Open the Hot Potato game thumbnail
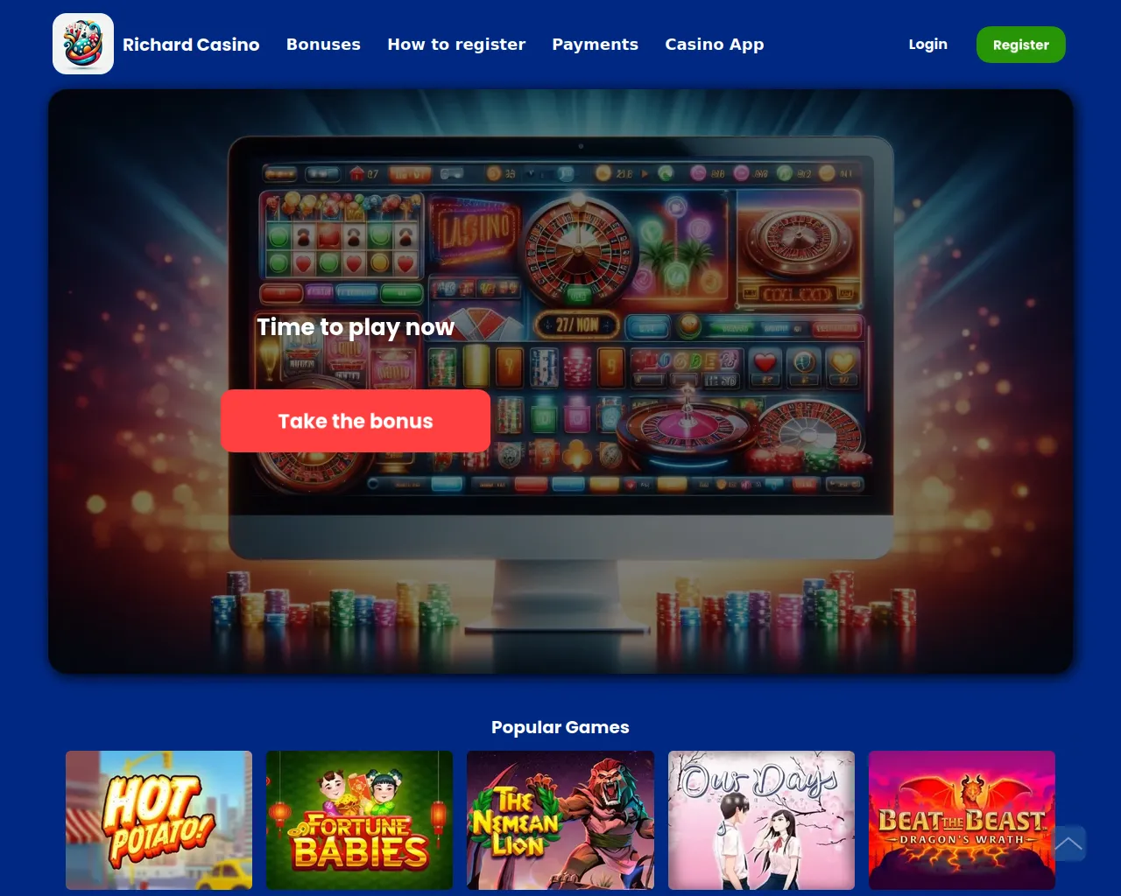 pos(159,820)
